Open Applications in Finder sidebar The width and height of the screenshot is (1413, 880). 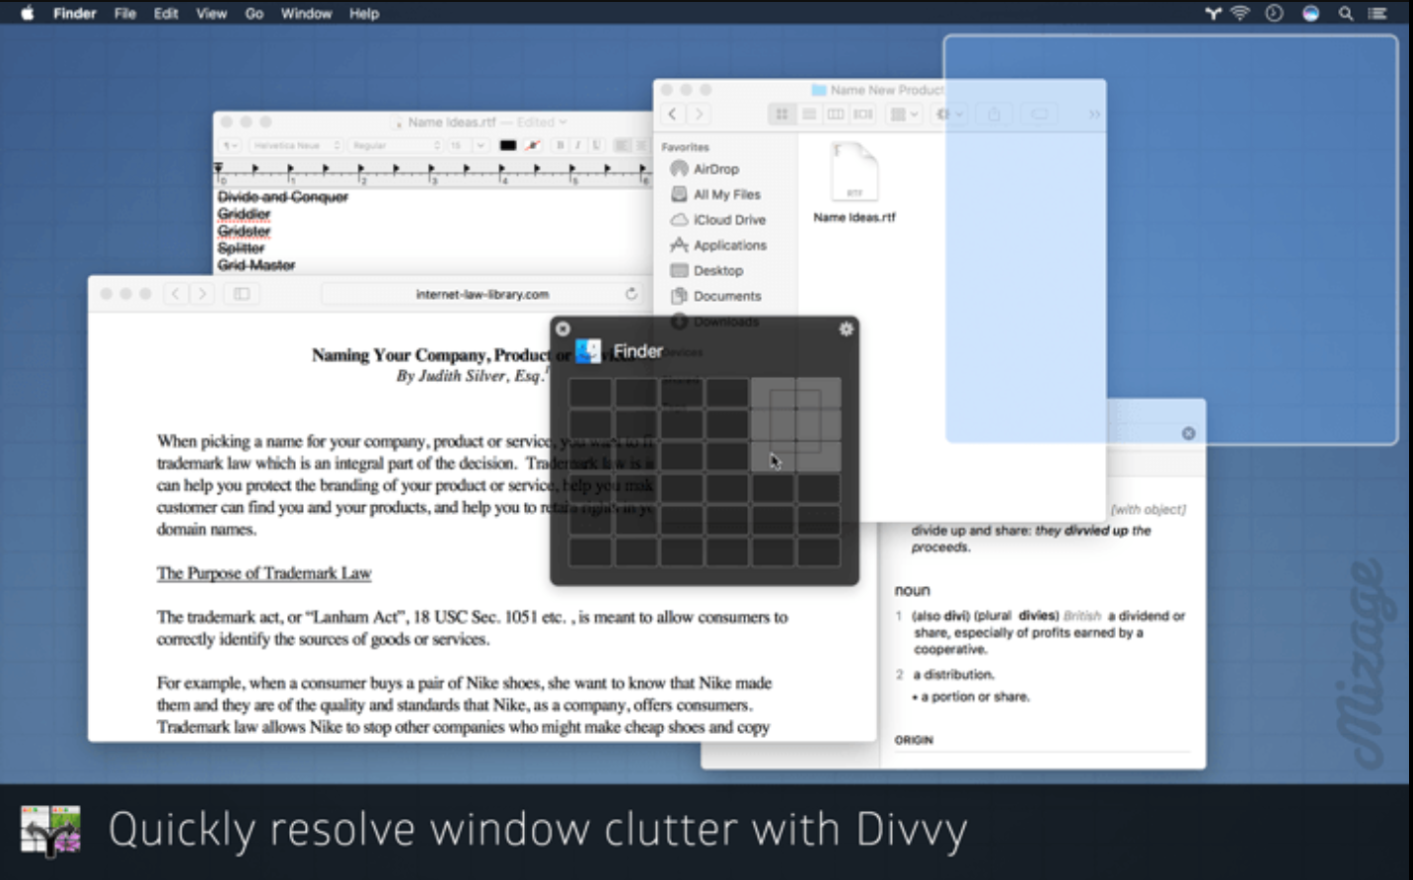click(718, 245)
